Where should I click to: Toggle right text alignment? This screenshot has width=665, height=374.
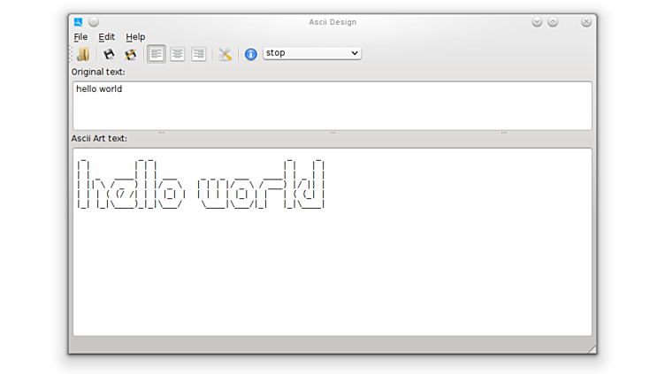point(199,54)
